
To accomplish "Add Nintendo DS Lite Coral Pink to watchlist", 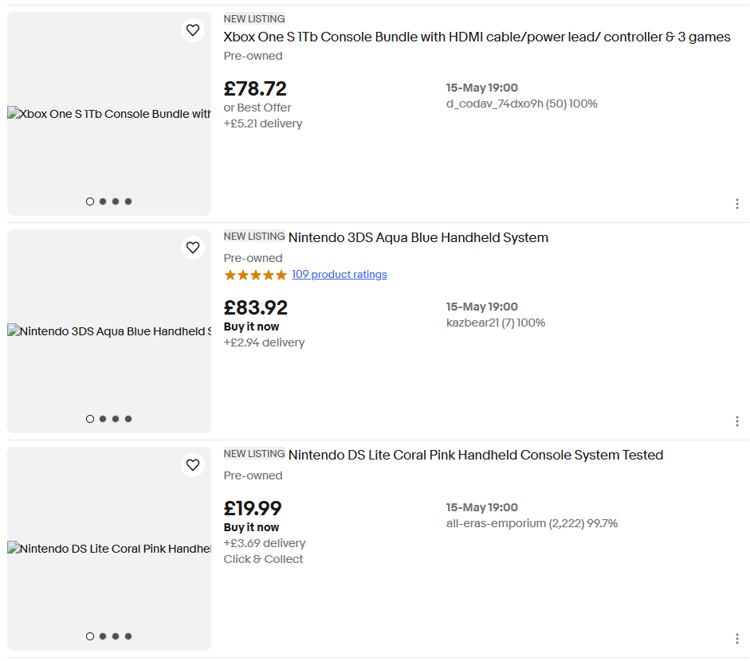I will [x=193, y=465].
